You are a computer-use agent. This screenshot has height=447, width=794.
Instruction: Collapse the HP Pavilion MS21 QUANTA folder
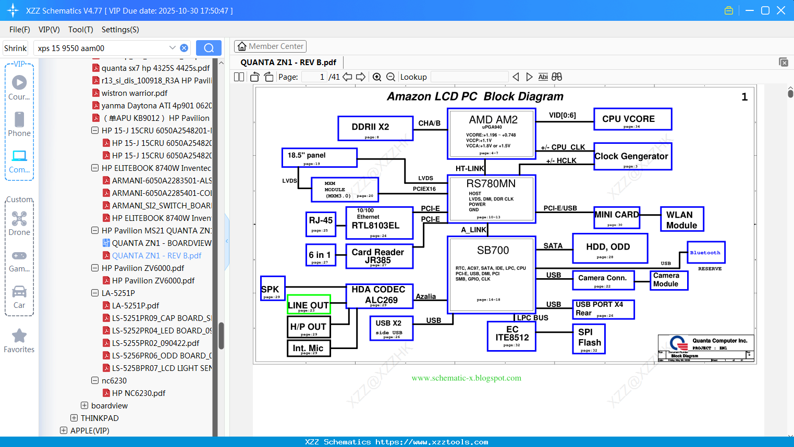click(x=95, y=230)
